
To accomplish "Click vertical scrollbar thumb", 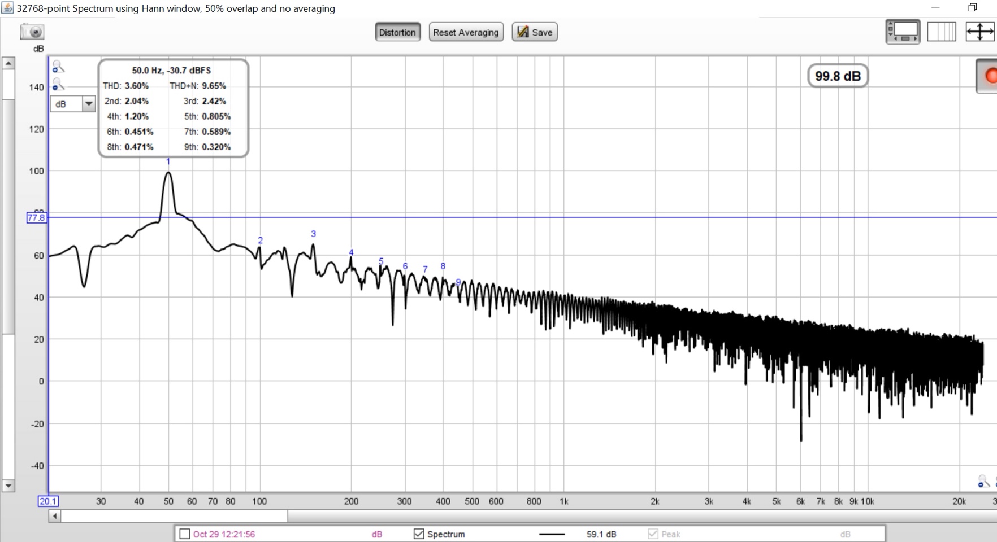I will [8, 216].
